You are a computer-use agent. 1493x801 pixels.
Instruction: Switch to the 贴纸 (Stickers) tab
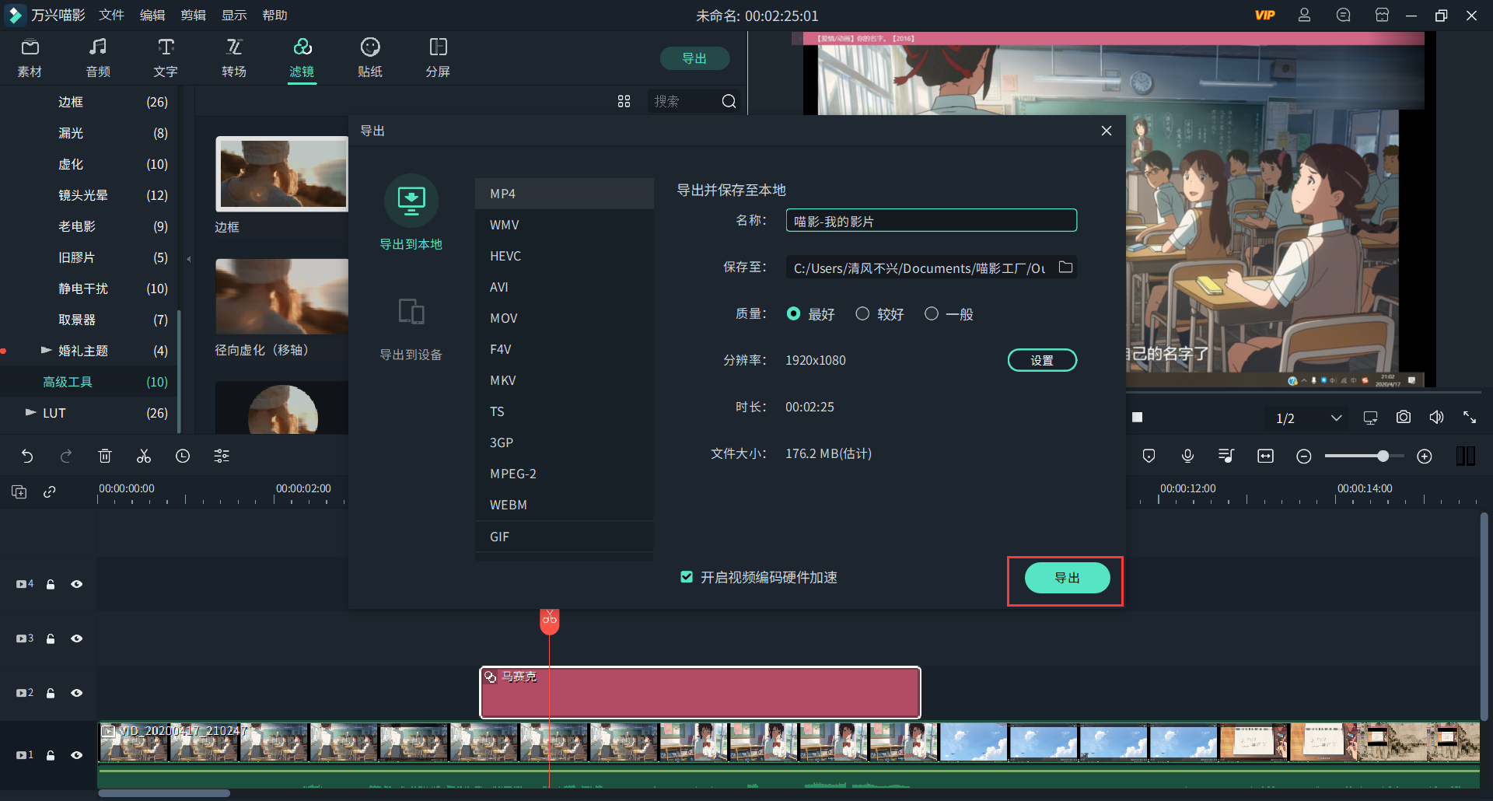(x=370, y=58)
